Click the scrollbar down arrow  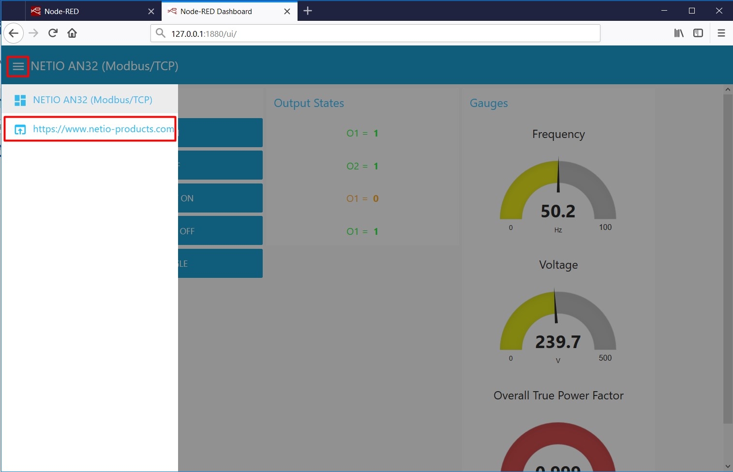[x=728, y=467]
